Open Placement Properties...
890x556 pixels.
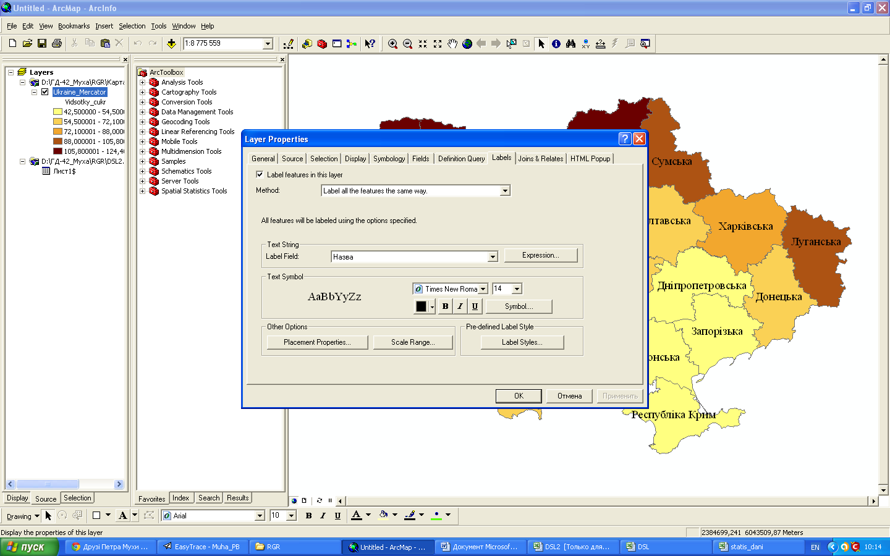tap(317, 342)
